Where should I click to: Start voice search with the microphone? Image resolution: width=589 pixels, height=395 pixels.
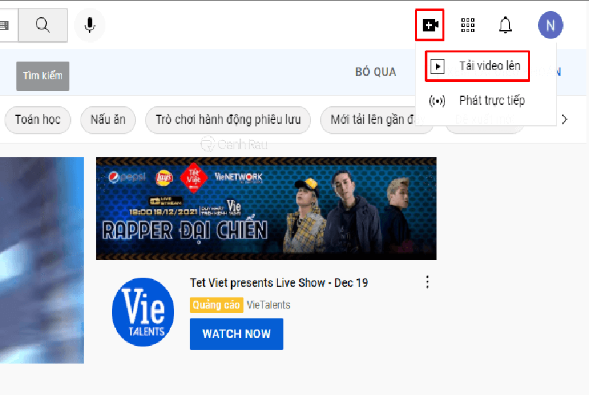click(90, 26)
